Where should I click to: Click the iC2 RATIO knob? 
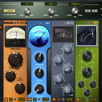click(39, 89)
